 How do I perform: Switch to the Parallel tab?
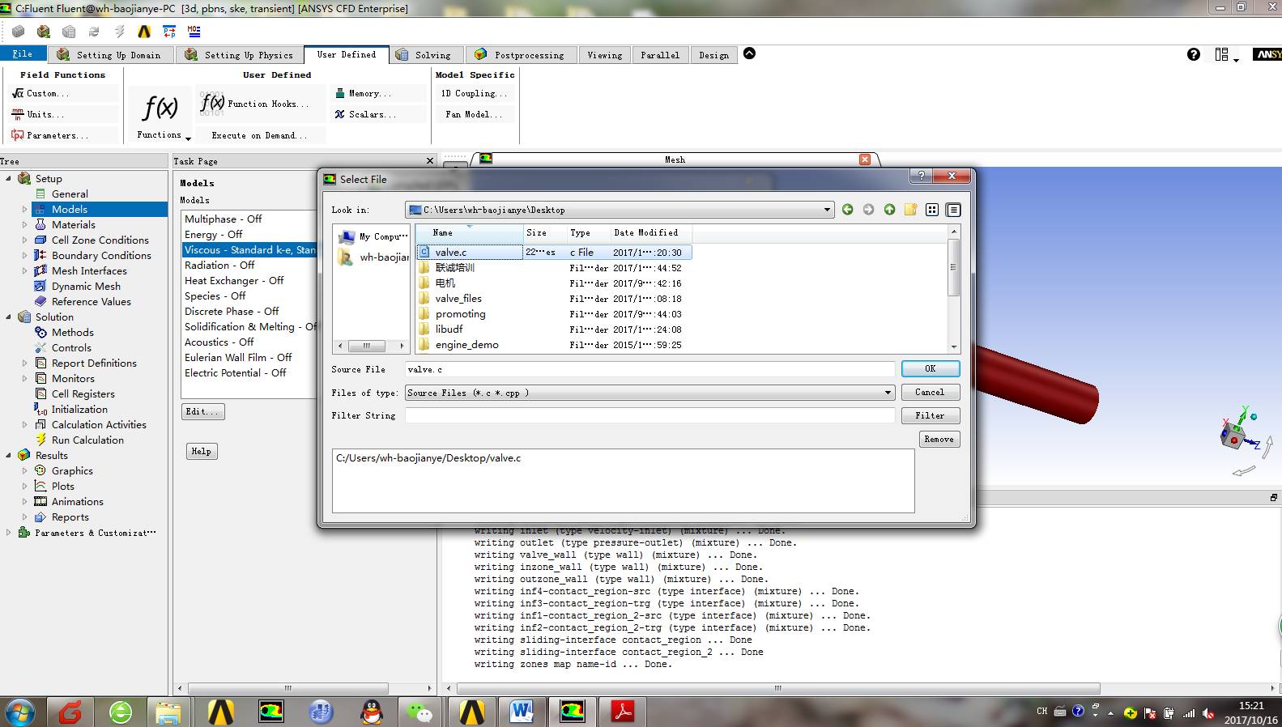click(x=660, y=55)
